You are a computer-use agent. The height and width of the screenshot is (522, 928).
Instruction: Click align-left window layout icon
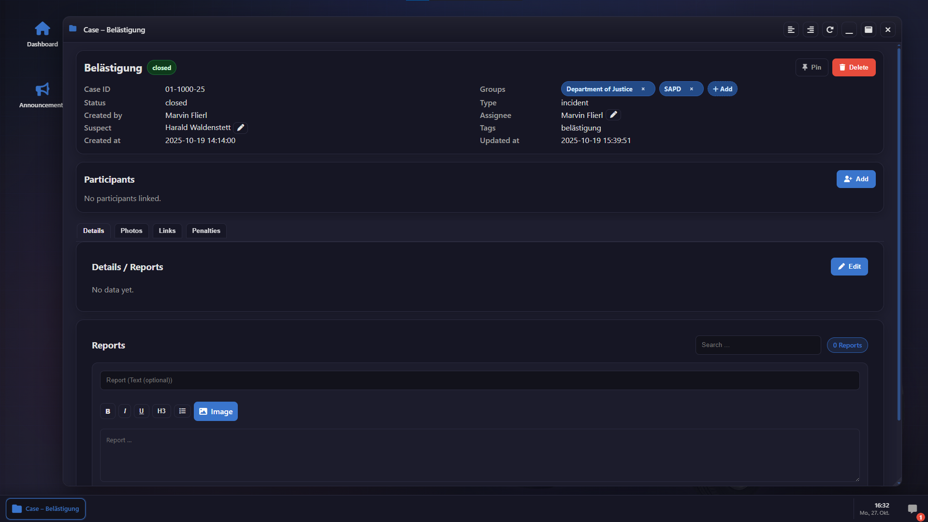pyautogui.click(x=791, y=30)
